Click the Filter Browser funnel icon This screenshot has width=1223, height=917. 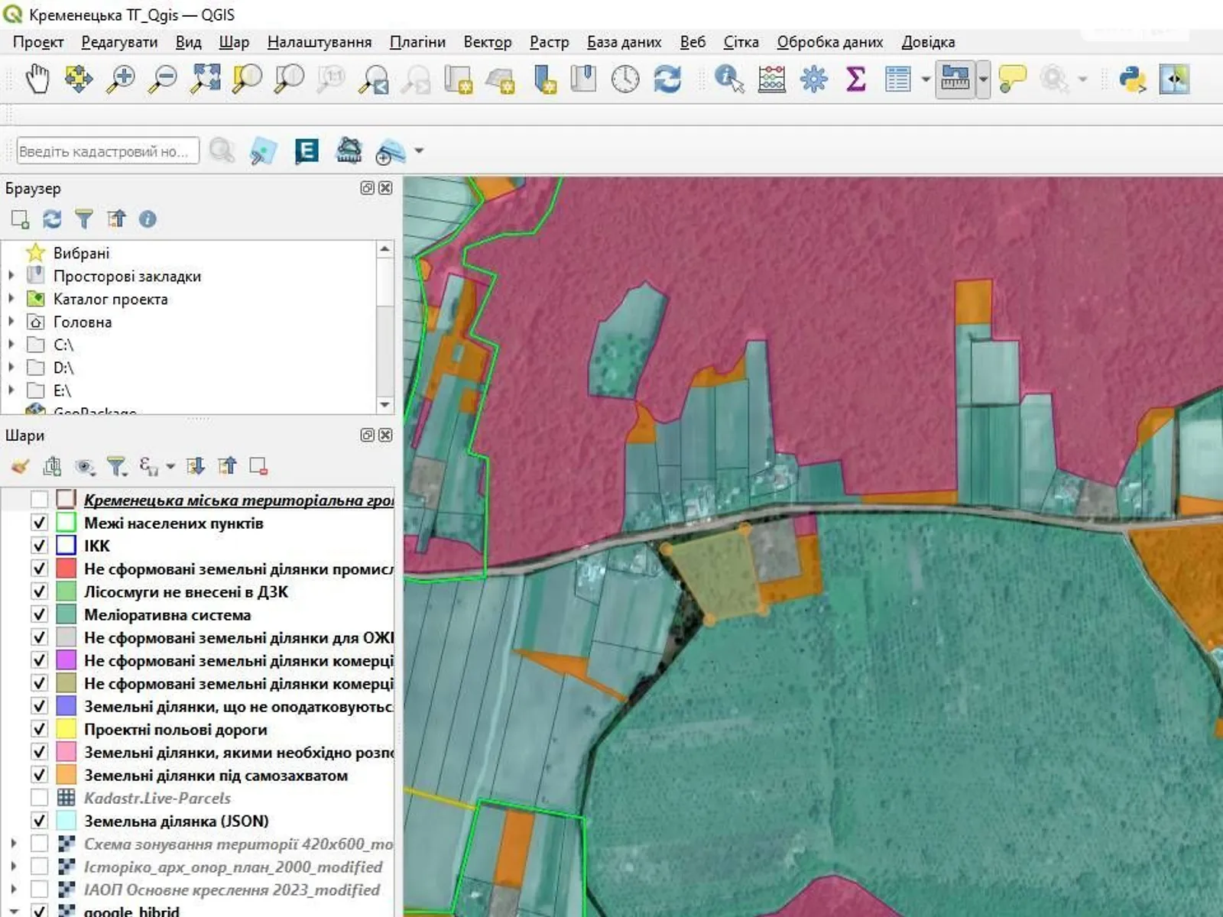84,219
